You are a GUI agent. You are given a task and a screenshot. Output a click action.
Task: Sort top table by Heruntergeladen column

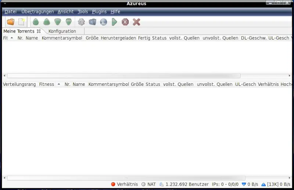[x=118, y=38]
